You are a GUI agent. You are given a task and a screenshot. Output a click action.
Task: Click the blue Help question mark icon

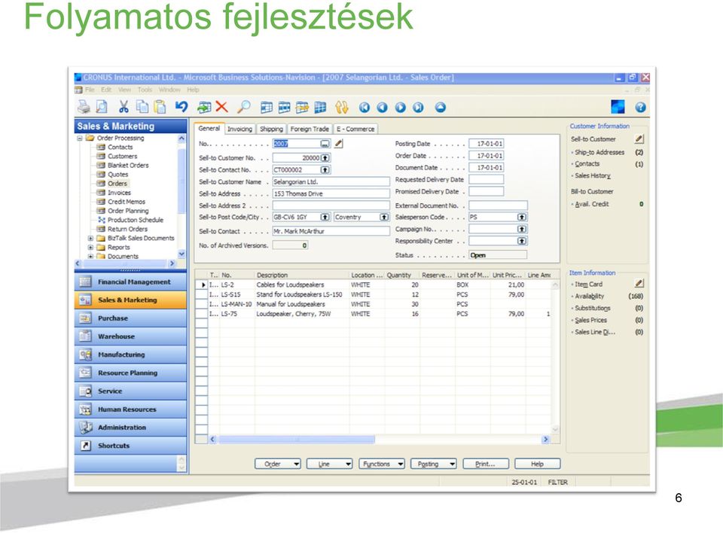(640, 108)
